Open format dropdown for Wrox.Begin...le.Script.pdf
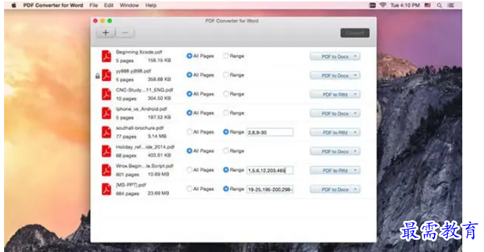Image resolution: width=484 pixels, height=252 pixels. (x=335, y=170)
